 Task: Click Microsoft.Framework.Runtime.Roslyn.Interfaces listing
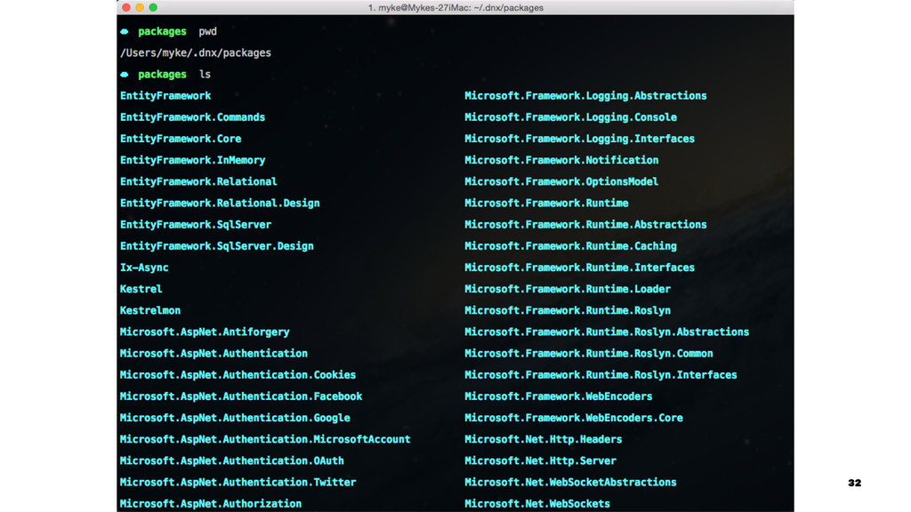pos(601,375)
